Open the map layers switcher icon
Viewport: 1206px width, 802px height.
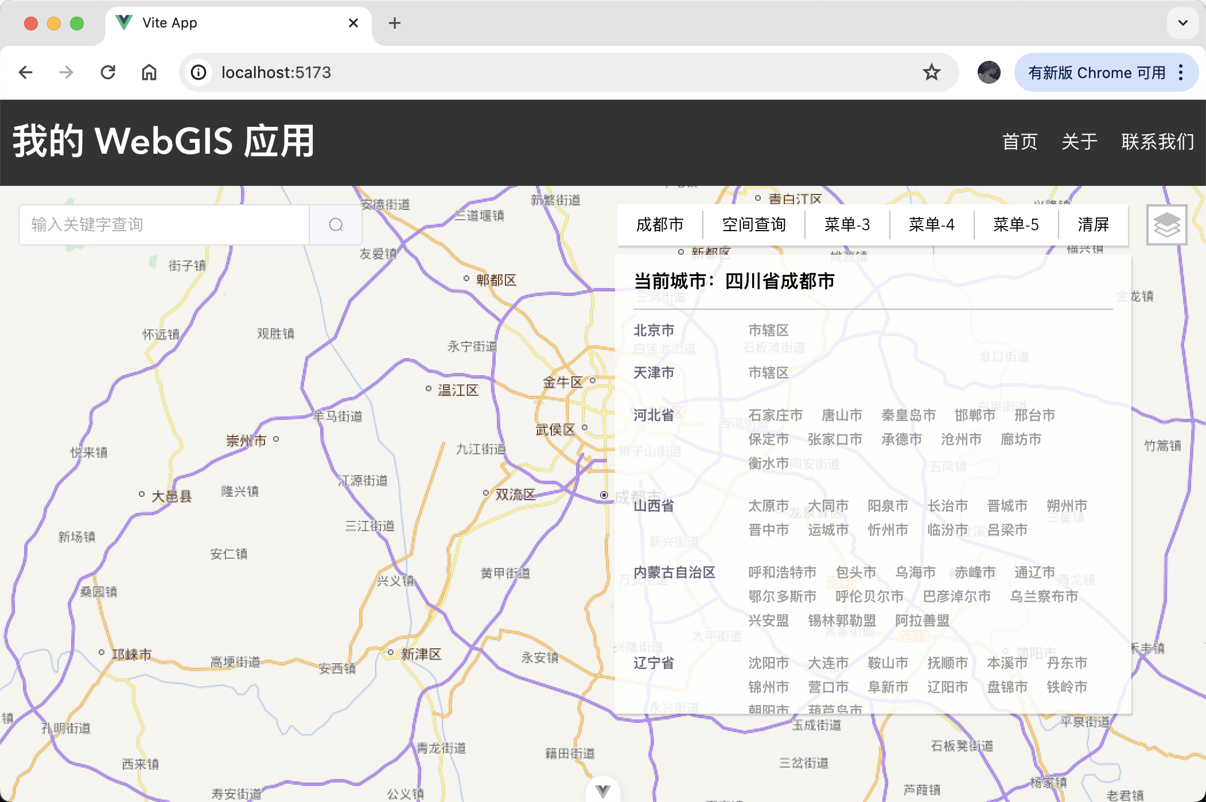click(1166, 225)
